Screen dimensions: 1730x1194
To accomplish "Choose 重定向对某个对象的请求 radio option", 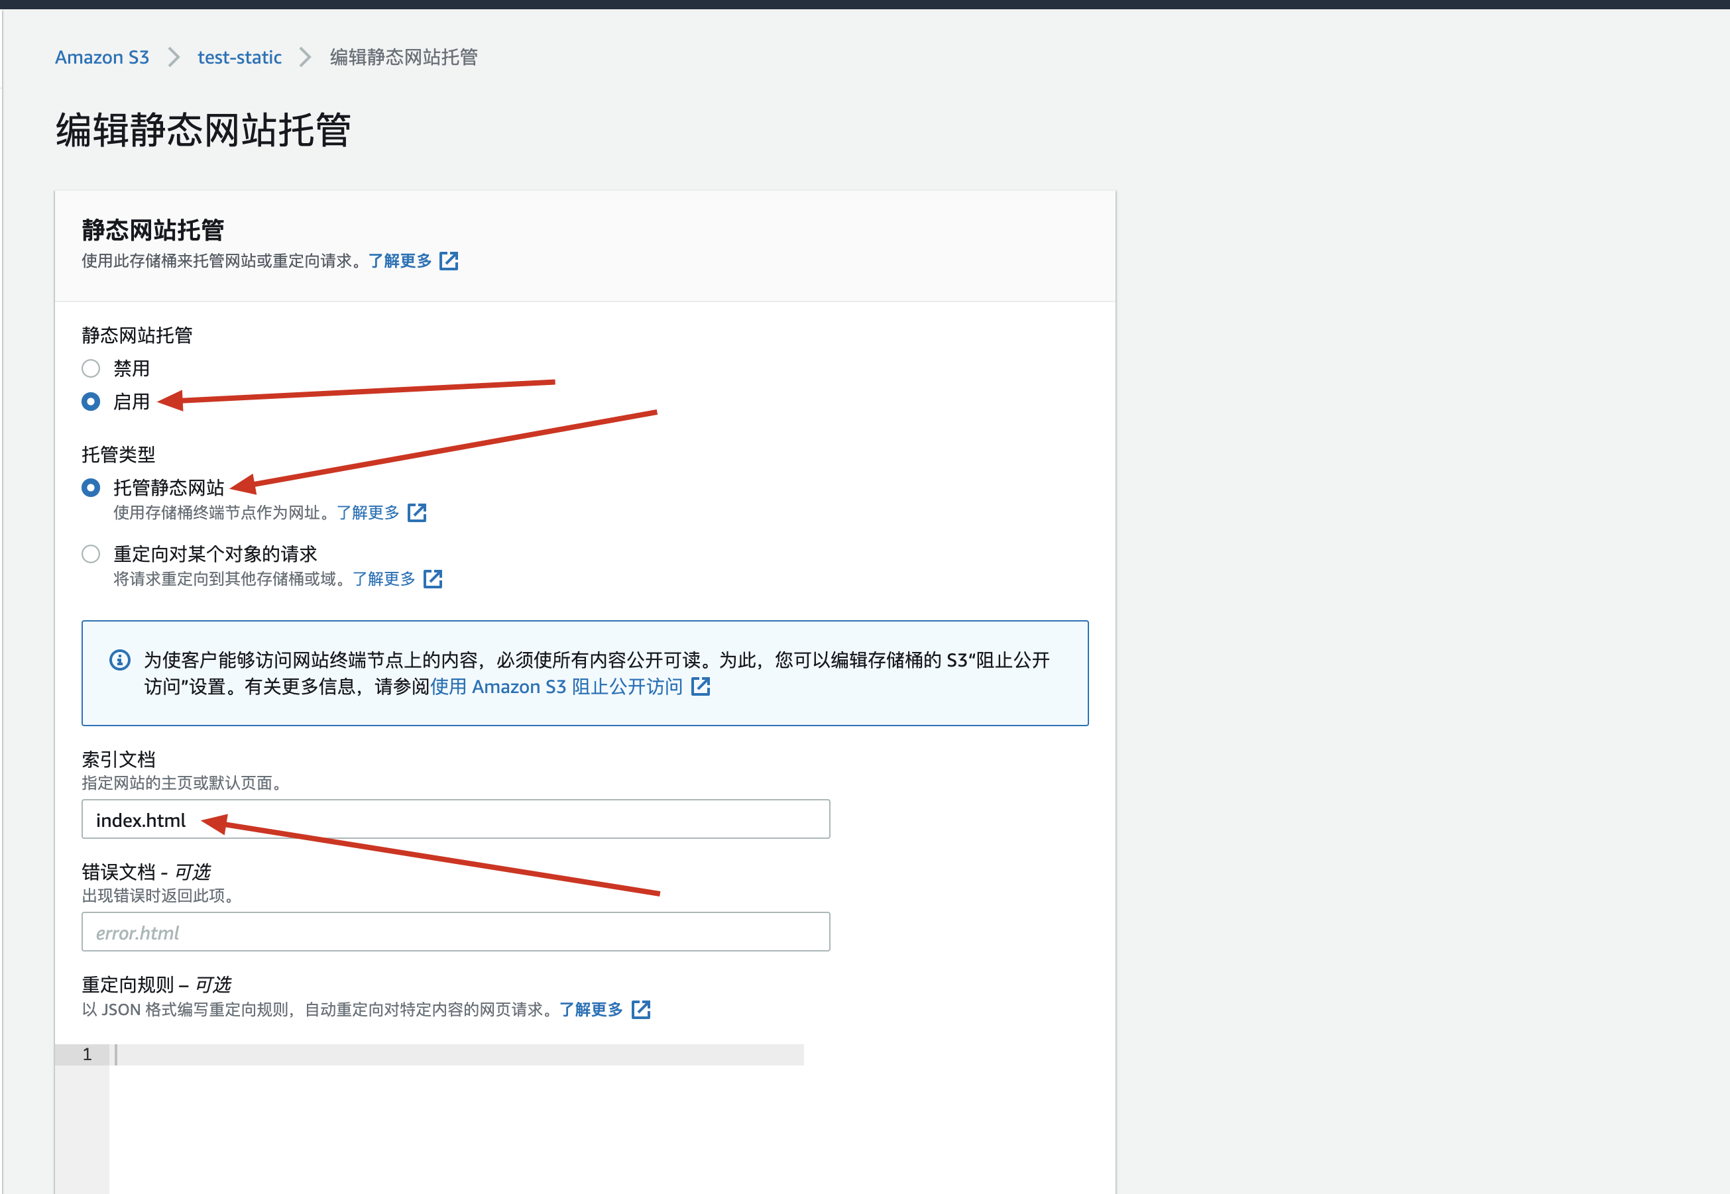I will [91, 555].
